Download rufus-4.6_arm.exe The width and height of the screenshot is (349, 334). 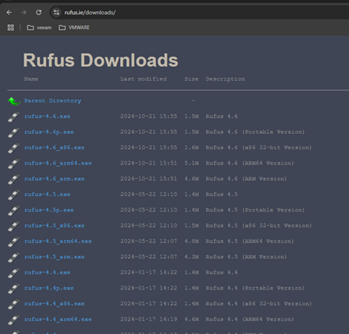pyautogui.click(x=54, y=178)
